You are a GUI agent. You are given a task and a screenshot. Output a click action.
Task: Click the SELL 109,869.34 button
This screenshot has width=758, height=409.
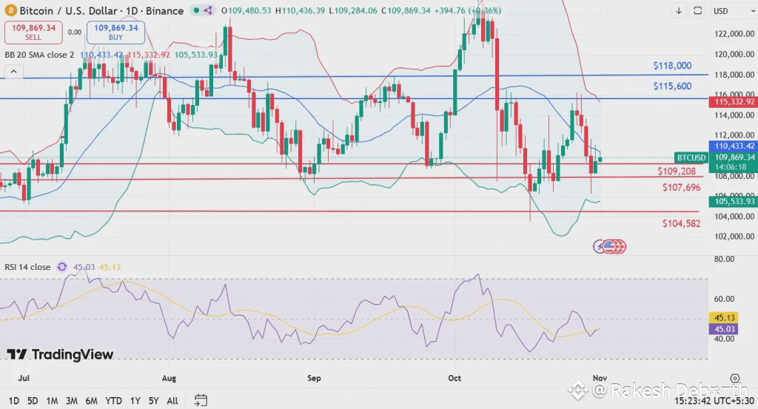click(x=33, y=32)
